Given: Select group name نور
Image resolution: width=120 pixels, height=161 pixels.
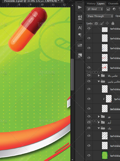Looking at the screenshot, I should coord(109,117).
